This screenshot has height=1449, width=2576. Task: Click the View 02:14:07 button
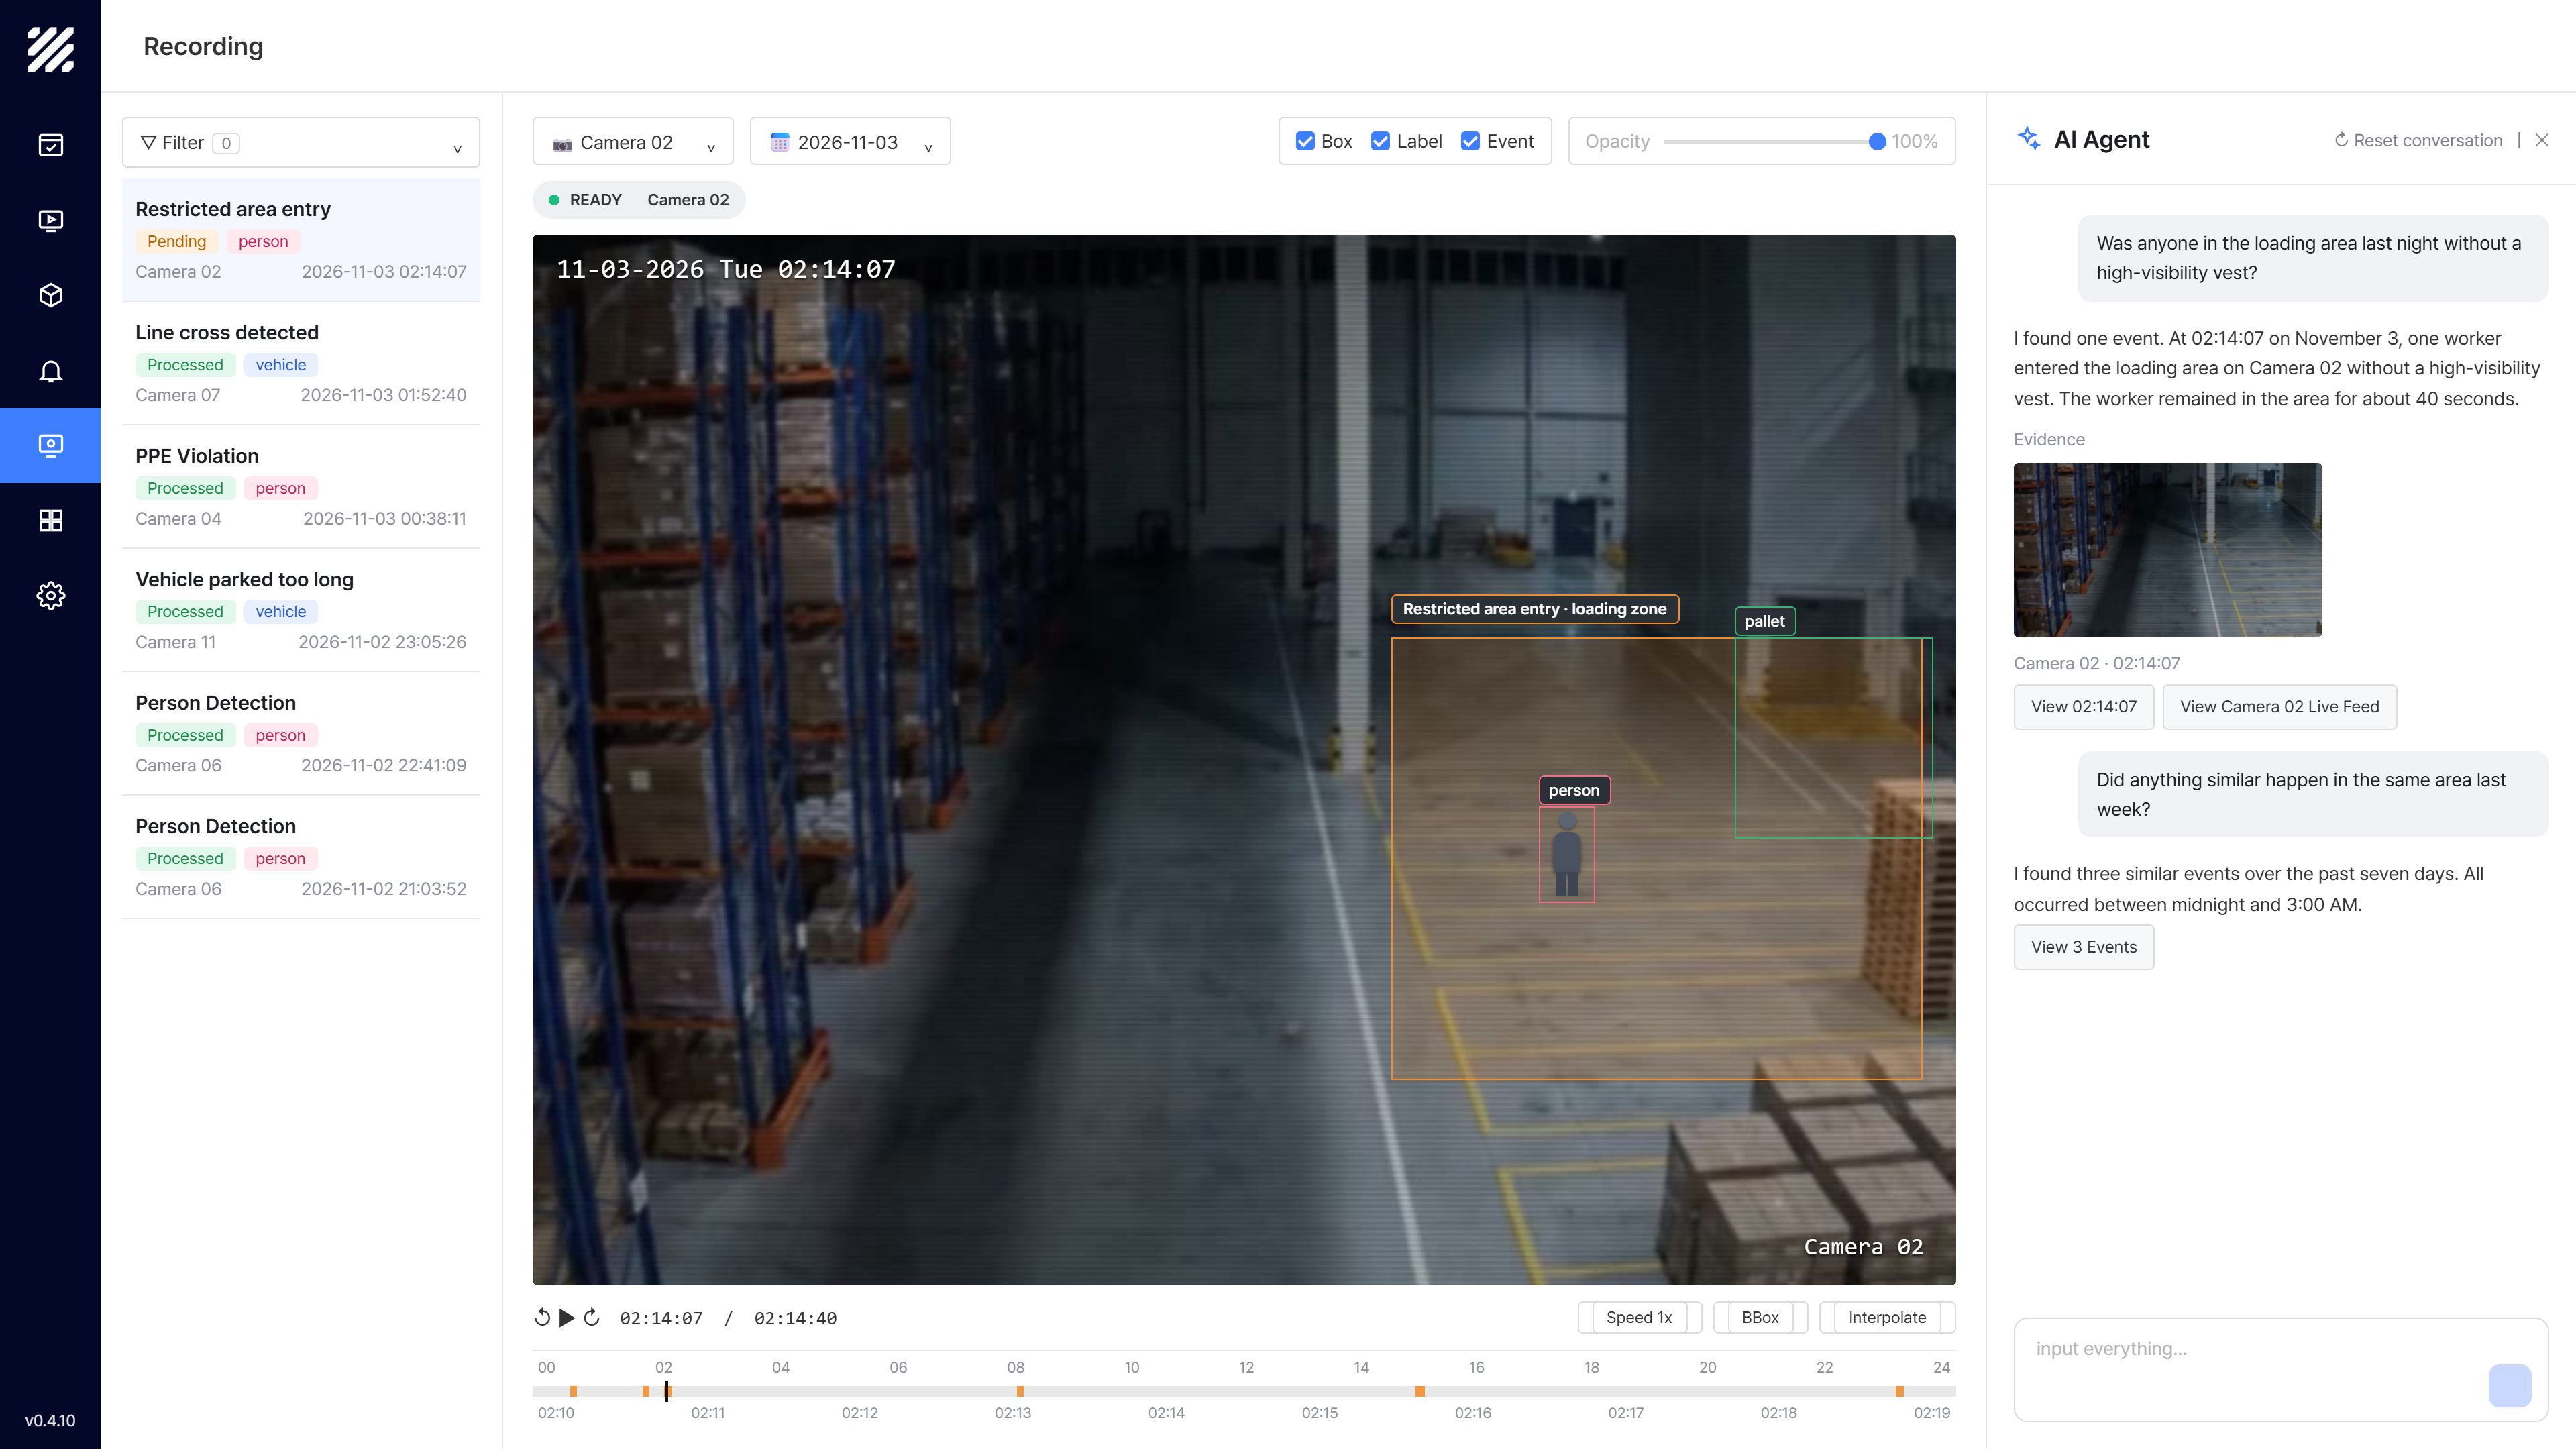(x=2083, y=707)
